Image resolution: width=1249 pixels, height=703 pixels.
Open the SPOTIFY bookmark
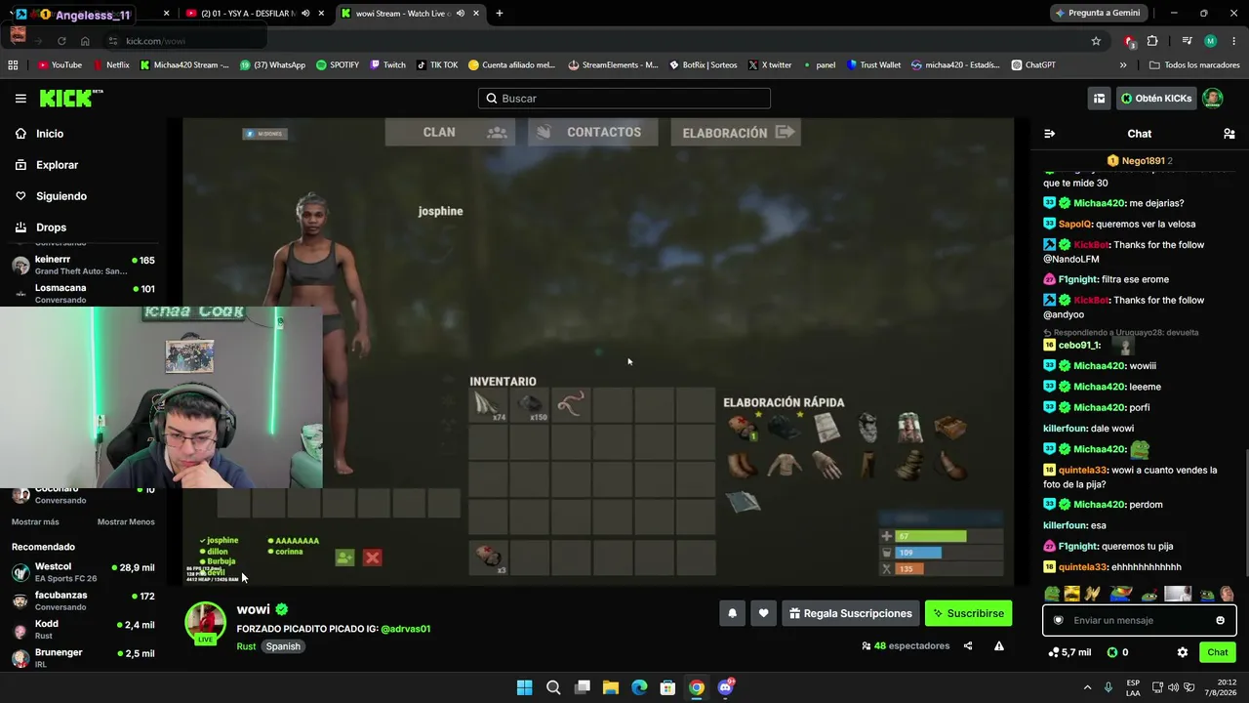point(337,65)
